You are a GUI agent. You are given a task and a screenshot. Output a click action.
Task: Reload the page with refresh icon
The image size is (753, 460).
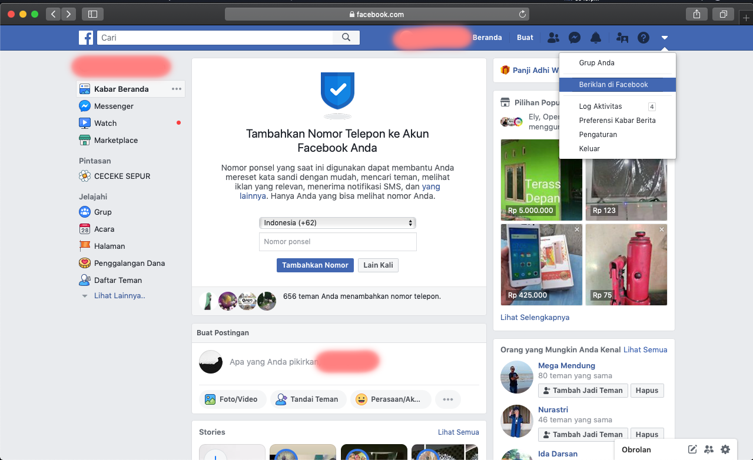click(x=522, y=14)
